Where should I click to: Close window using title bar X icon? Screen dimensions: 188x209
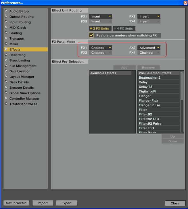(x=185, y=3)
